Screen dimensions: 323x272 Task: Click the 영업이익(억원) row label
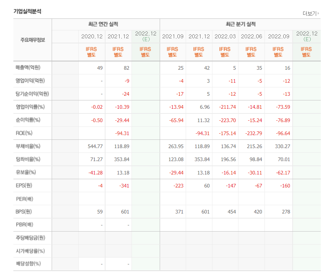[30, 81]
